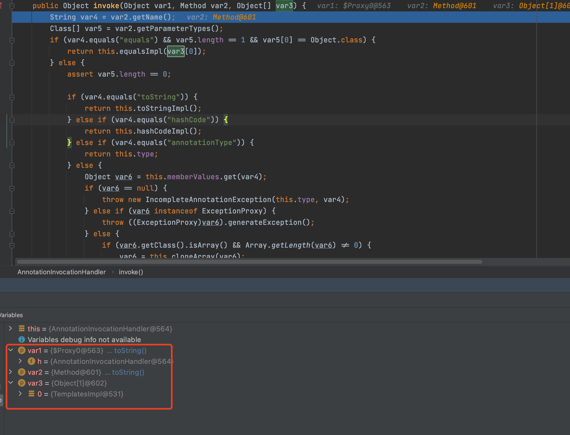Screen dimensions: 570x435
Task: Click the hashCodeImpl() call
Action: (167, 131)
